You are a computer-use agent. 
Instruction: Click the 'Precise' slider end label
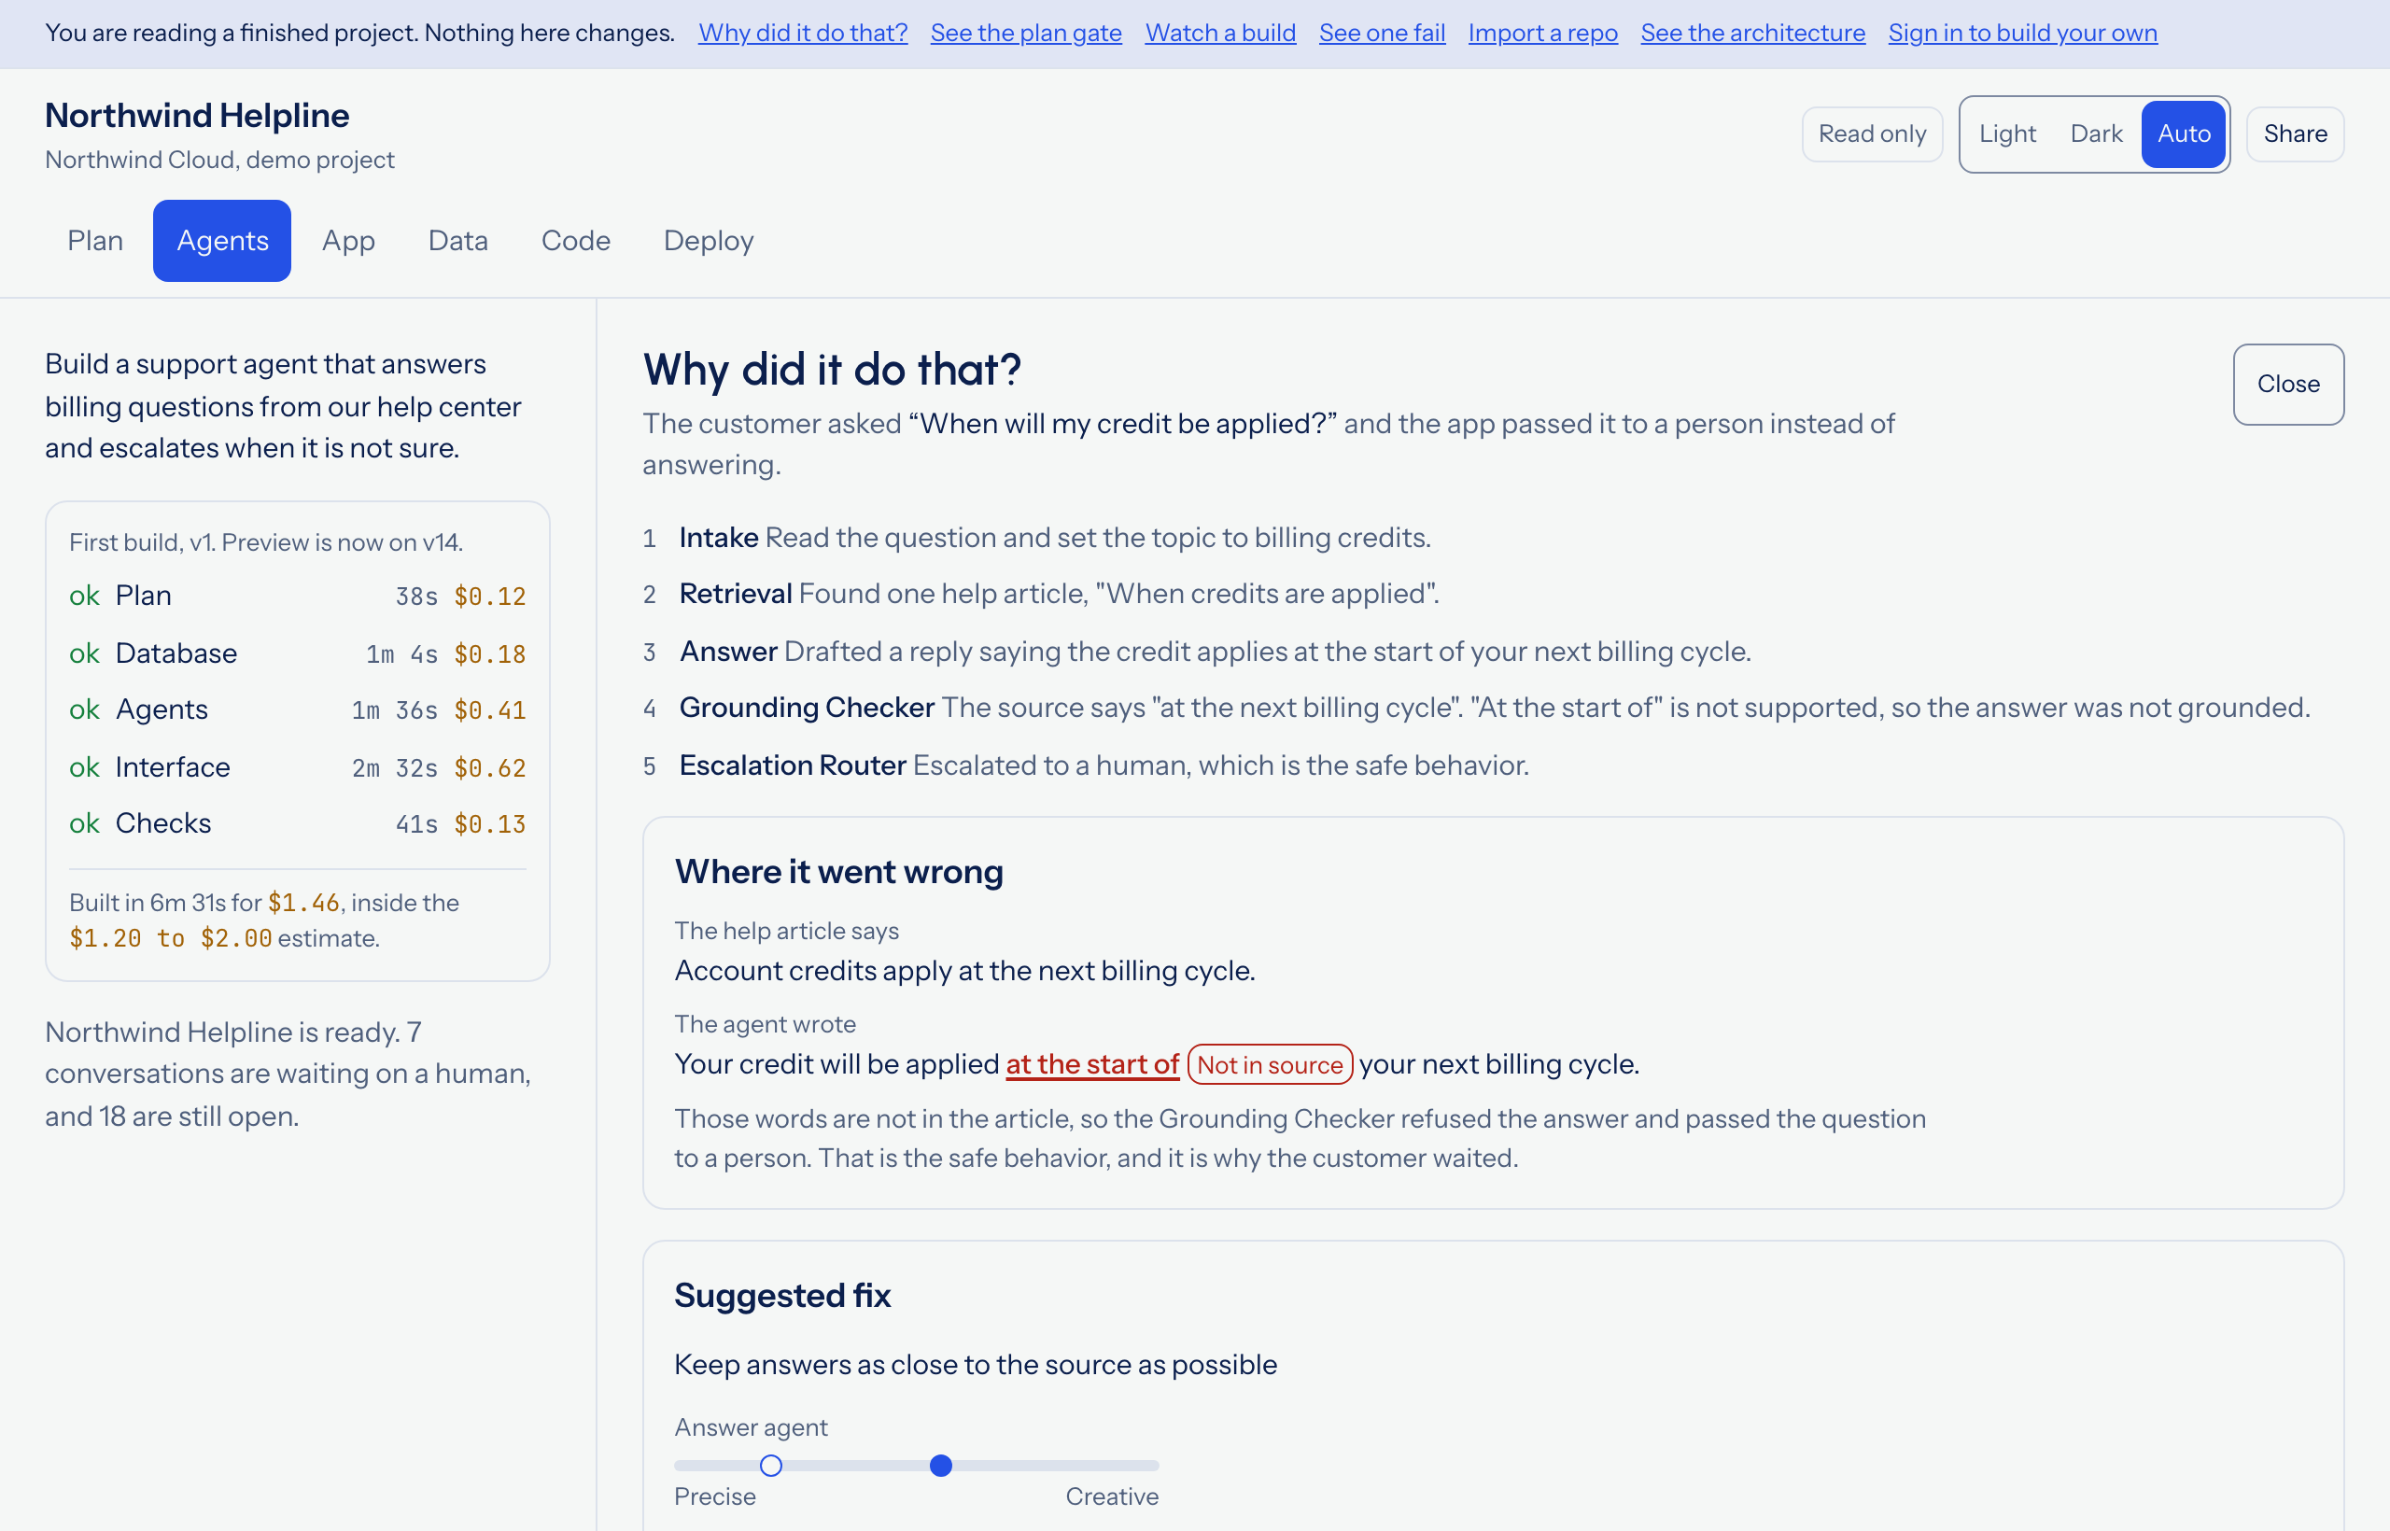(715, 1497)
